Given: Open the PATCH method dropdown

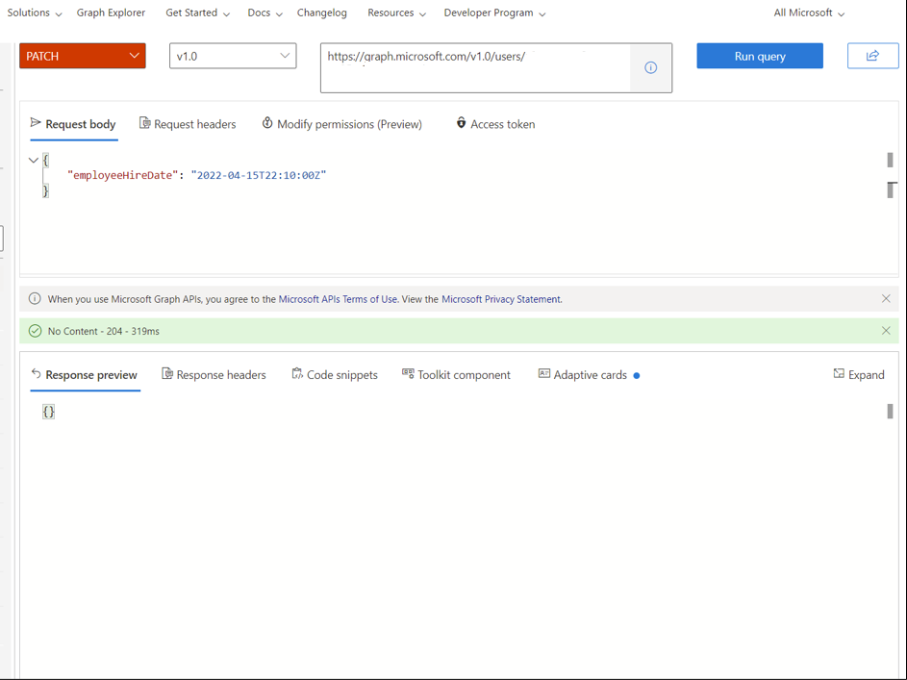Looking at the screenshot, I should point(82,56).
